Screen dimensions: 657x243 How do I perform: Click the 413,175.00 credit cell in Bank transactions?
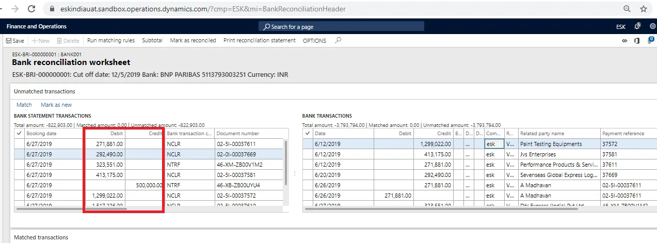[x=432, y=154]
